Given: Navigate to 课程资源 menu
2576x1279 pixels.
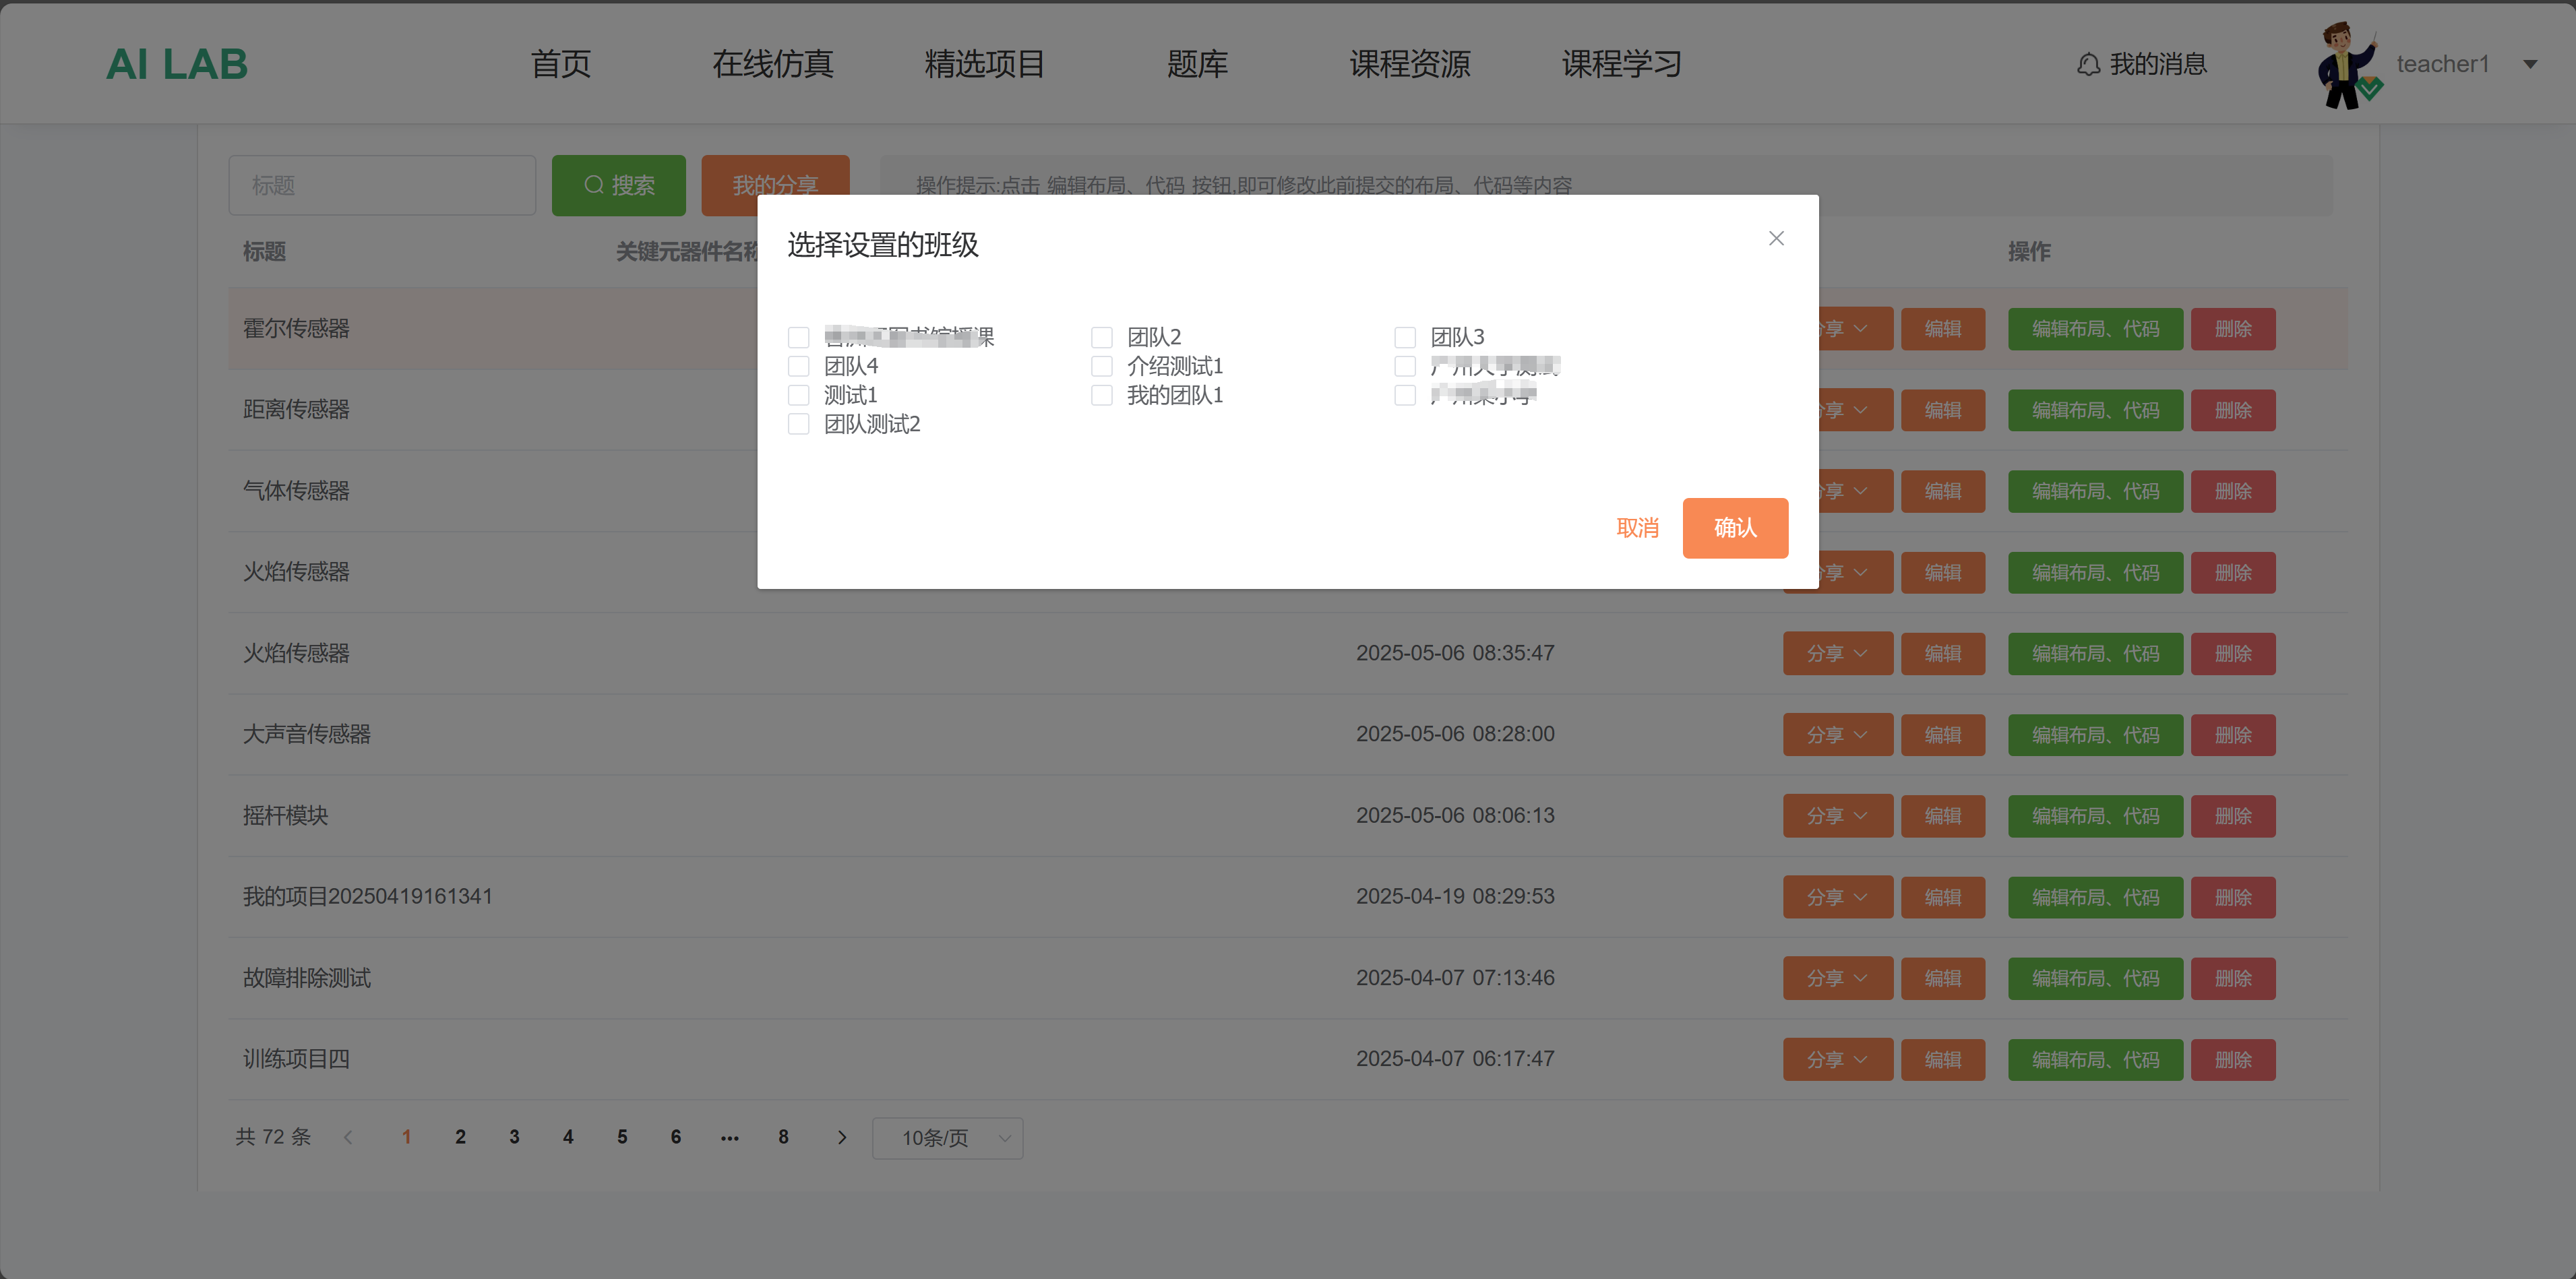Looking at the screenshot, I should pyautogui.click(x=1409, y=65).
